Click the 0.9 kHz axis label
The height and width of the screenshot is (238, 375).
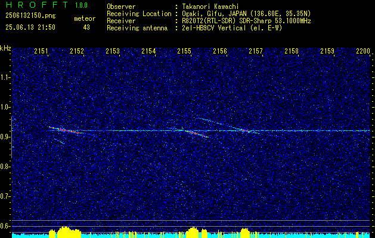click(5, 137)
